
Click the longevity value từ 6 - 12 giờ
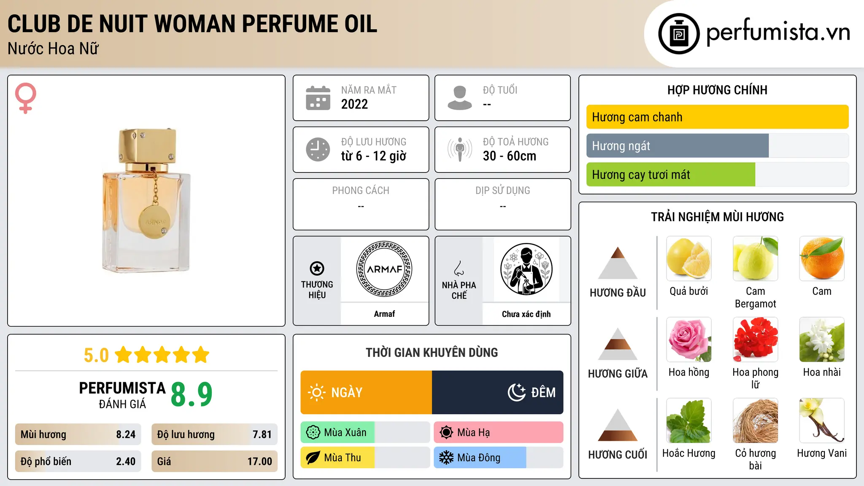pos(373,156)
